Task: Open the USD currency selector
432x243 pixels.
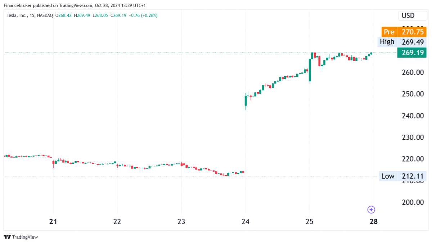Action: tap(408, 16)
